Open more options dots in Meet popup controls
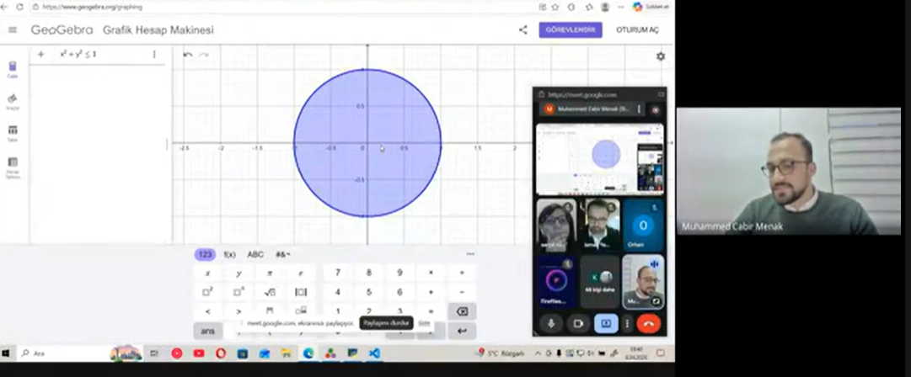 tap(627, 324)
